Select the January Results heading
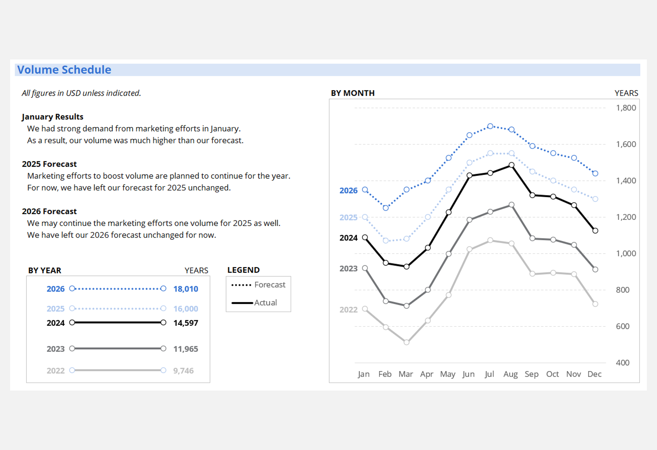The height and width of the screenshot is (450, 657). 53,117
